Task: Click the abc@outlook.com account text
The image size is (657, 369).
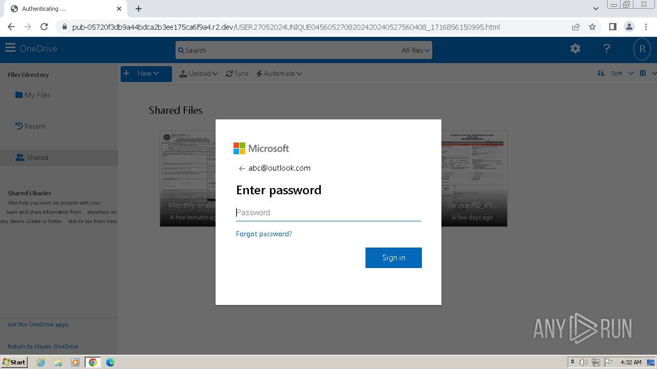Action: (279, 168)
